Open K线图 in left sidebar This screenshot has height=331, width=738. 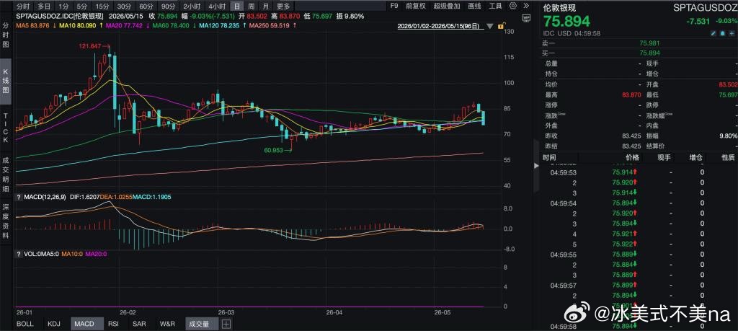[x=6, y=82]
